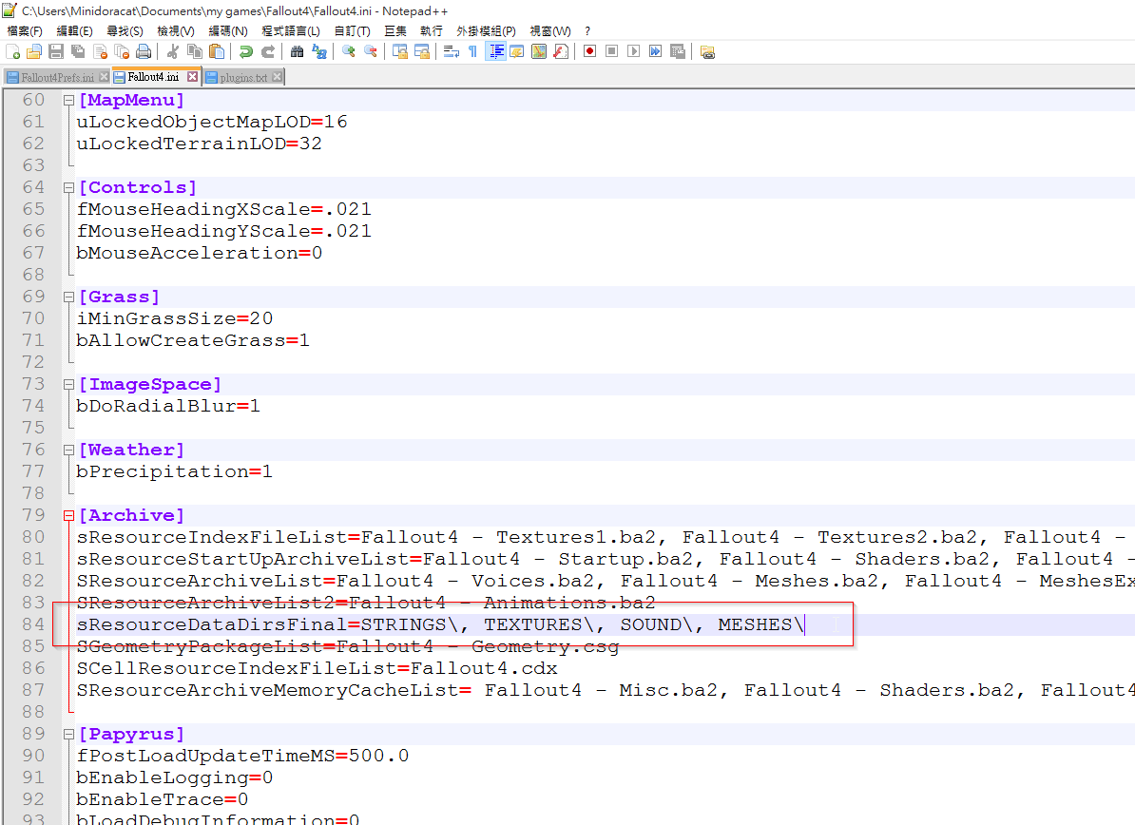Click the sResourceDataDirsFinal line text

pos(440,624)
